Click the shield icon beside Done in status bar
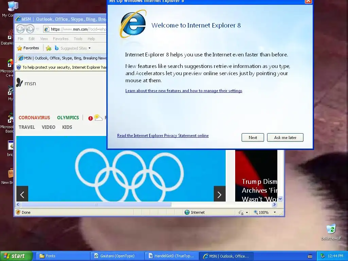 18,212
